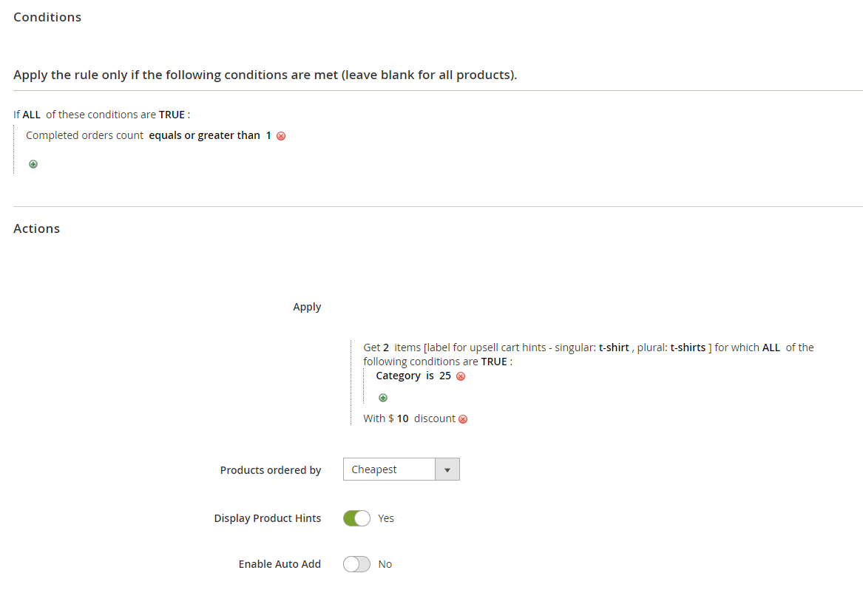Edit the plural label t-shirts
863x590 pixels.
click(688, 347)
